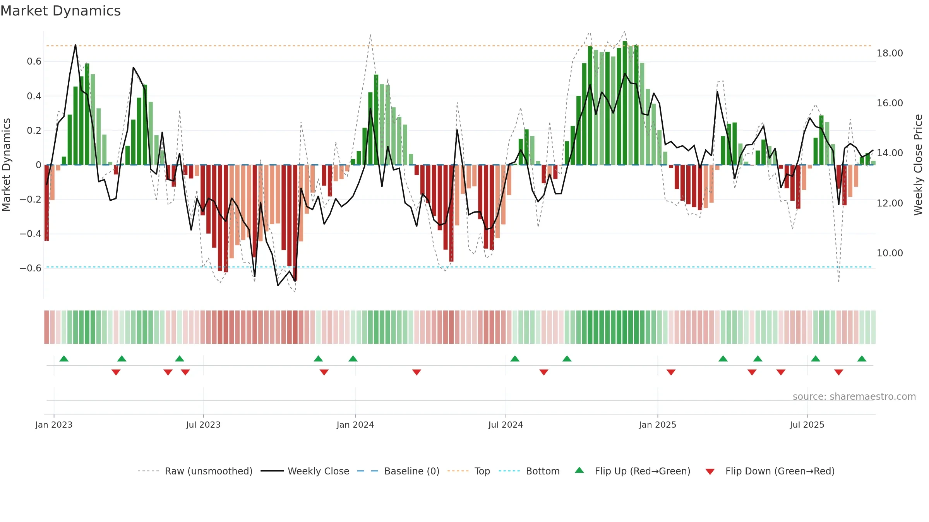Click the last Flip Up triangle near chart end
The width and height of the screenshot is (929, 522).
862,358
